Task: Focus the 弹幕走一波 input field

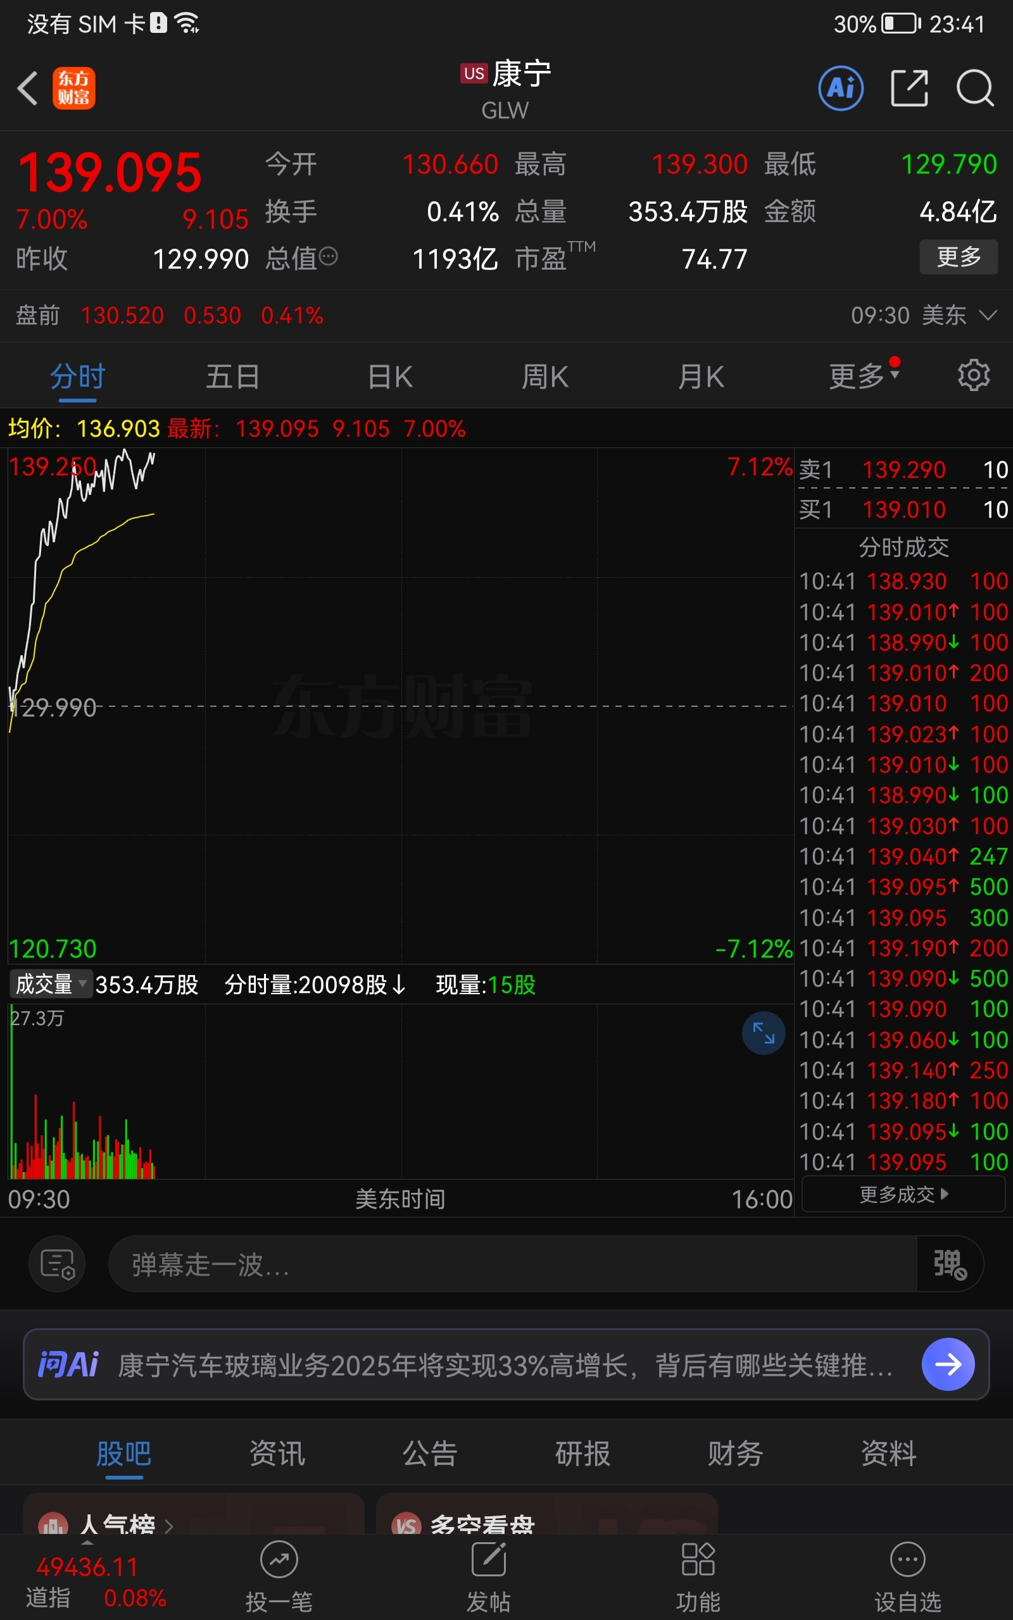Action: click(x=513, y=1264)
